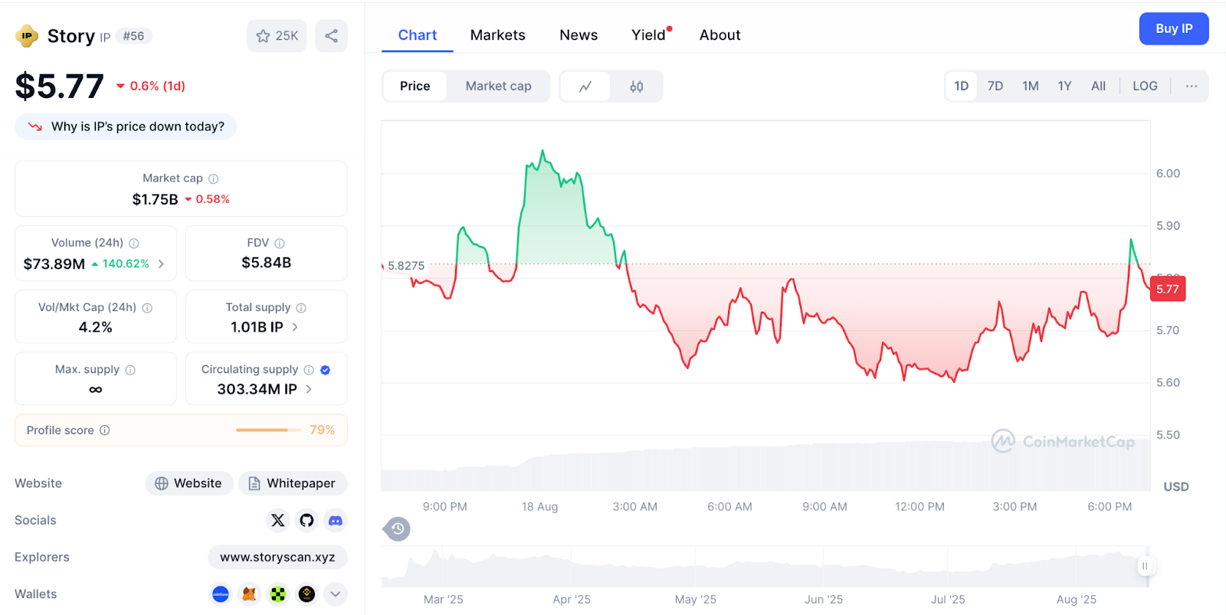1226x615 pixels.
Task: Set chart range to 1Y
Action: [x=1065, y=87]
